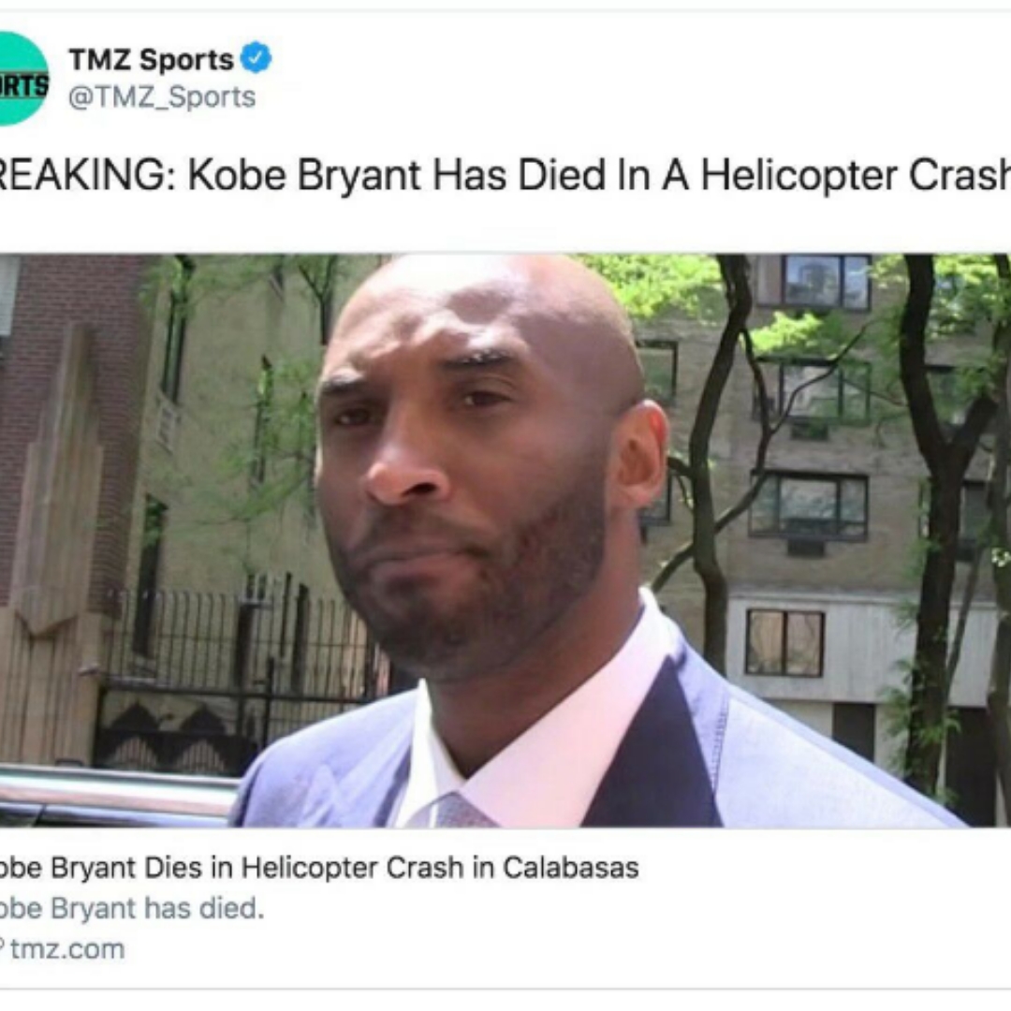Click the man's face in preview photo
Screen dimensions: 1011x1011
coord(464,464)
